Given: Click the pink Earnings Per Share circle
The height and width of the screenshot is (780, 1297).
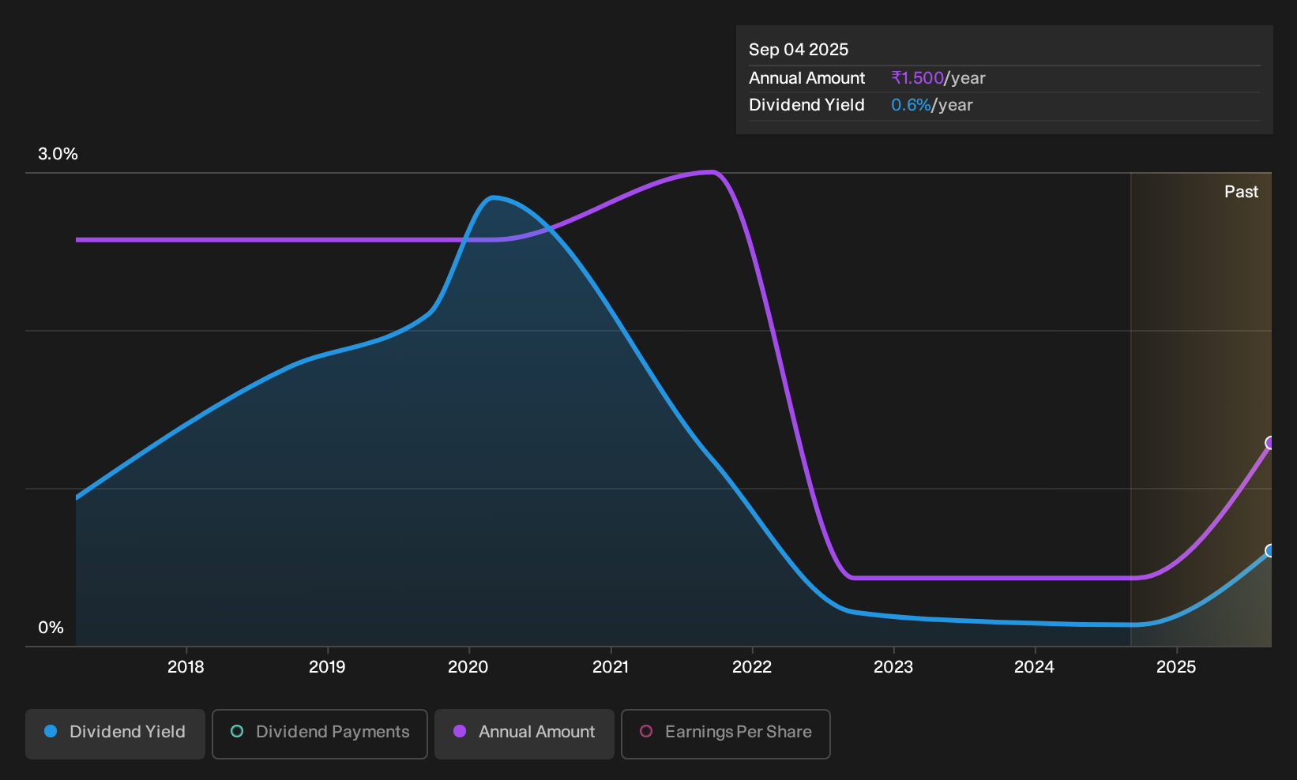Looking at the screenshot, I should pyautogui.click(x=646, y=731).
